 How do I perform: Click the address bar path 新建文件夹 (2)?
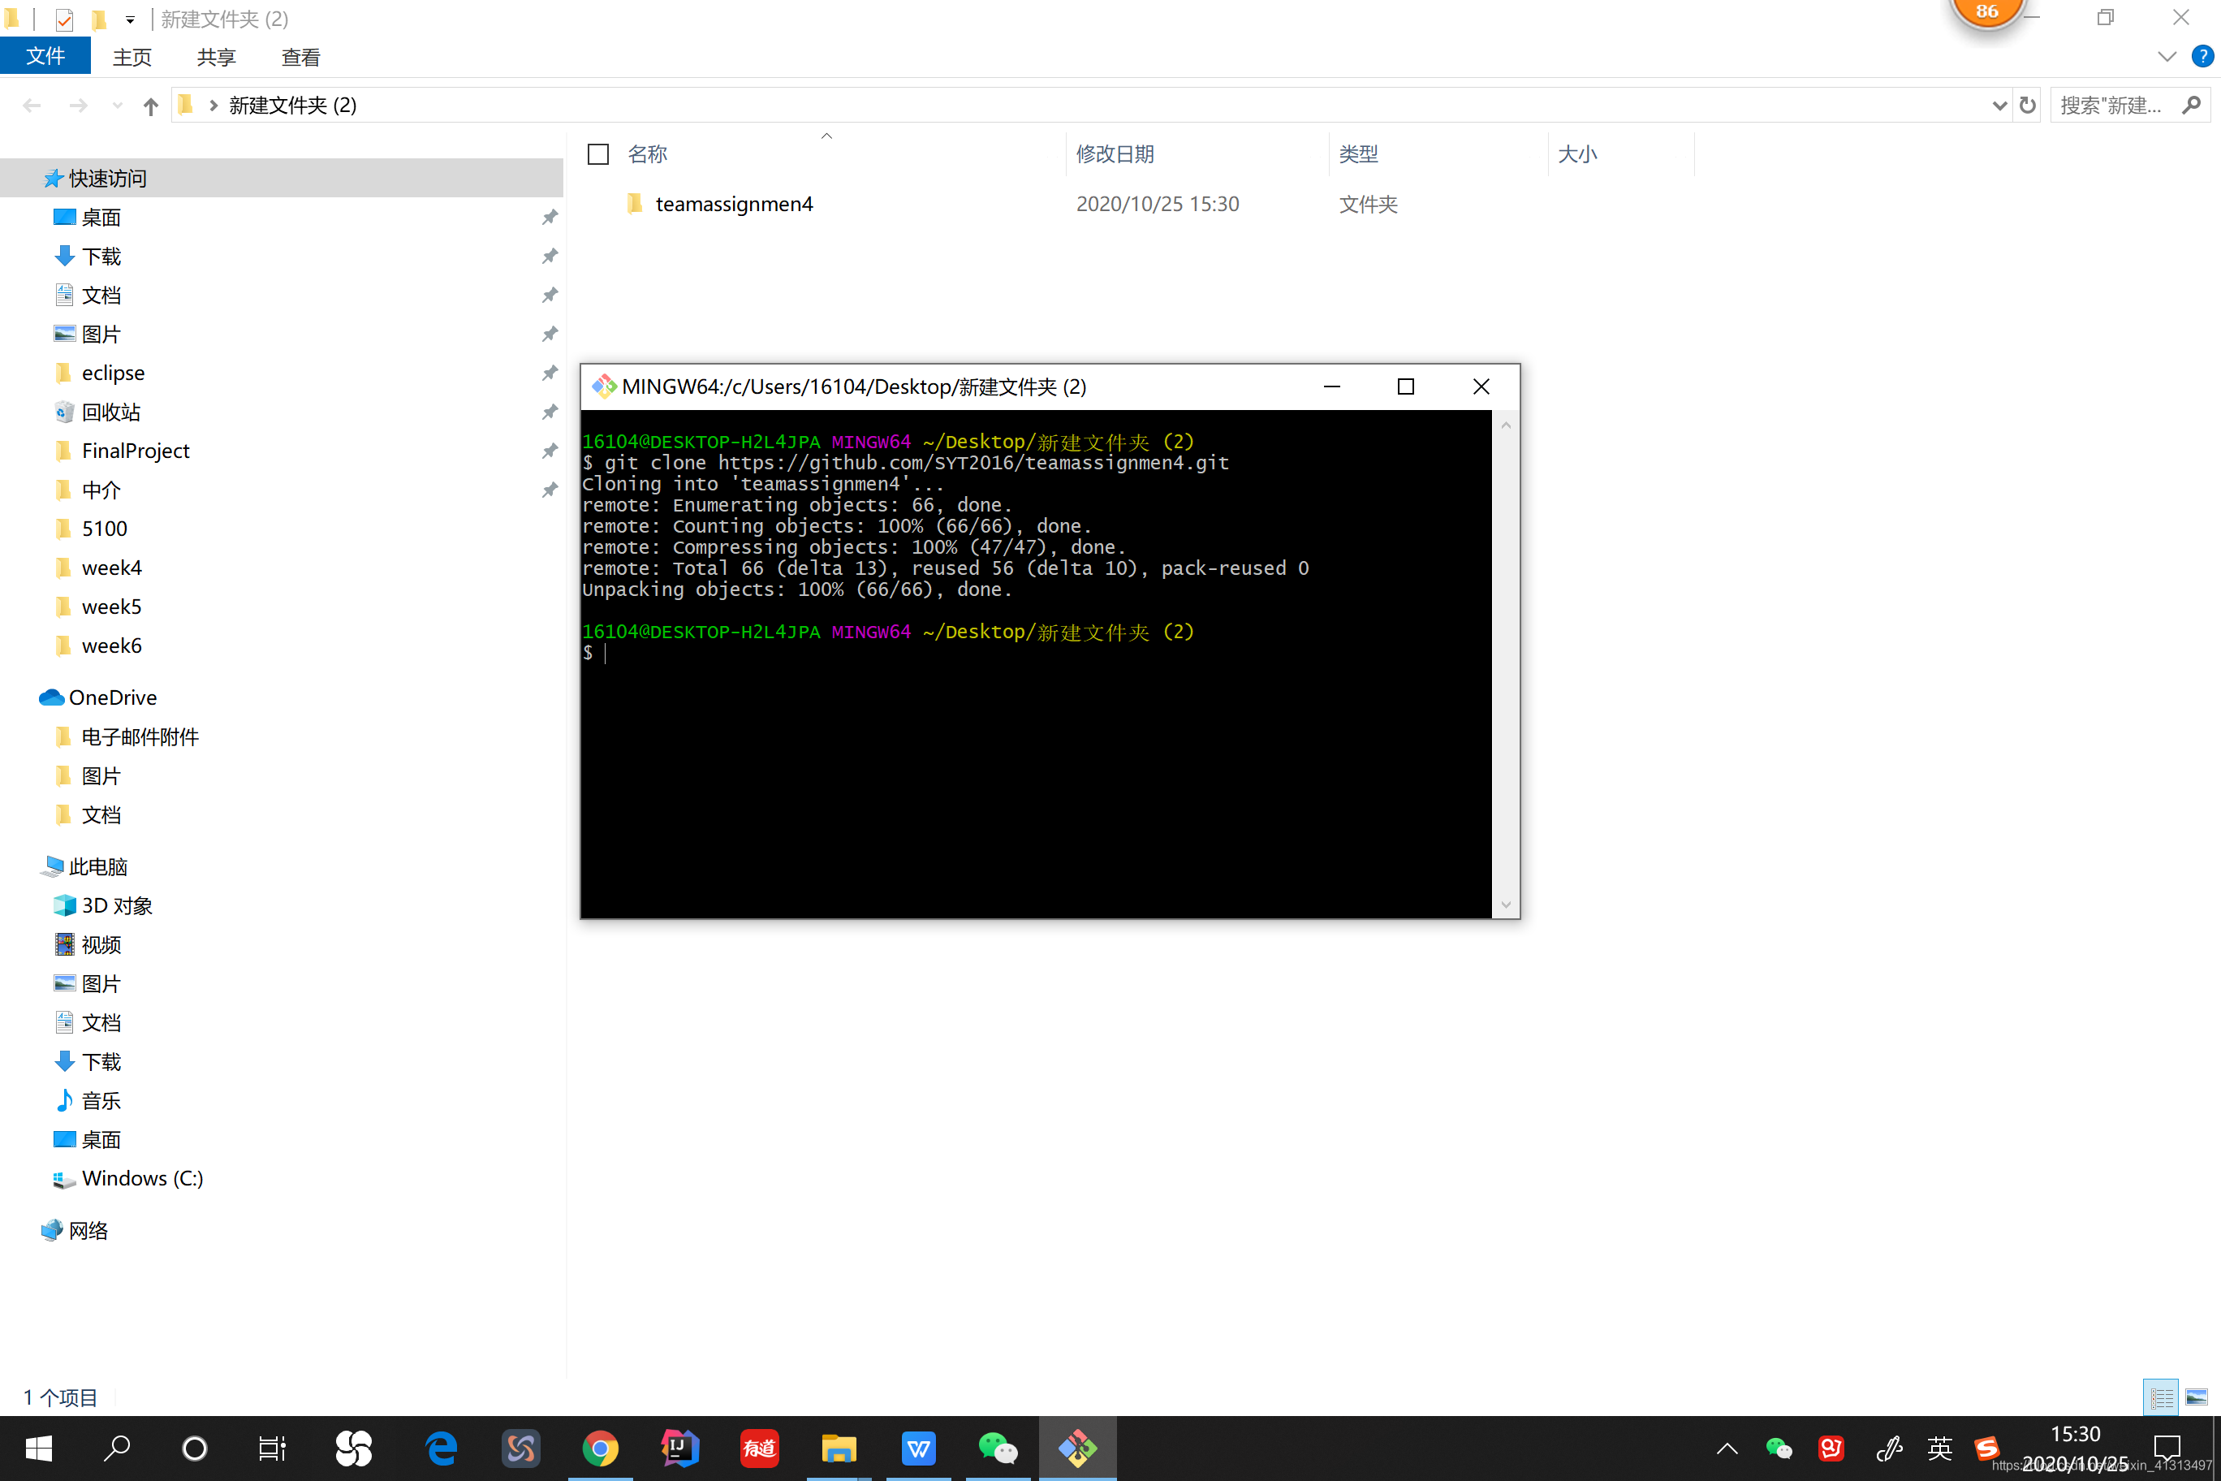293,106
